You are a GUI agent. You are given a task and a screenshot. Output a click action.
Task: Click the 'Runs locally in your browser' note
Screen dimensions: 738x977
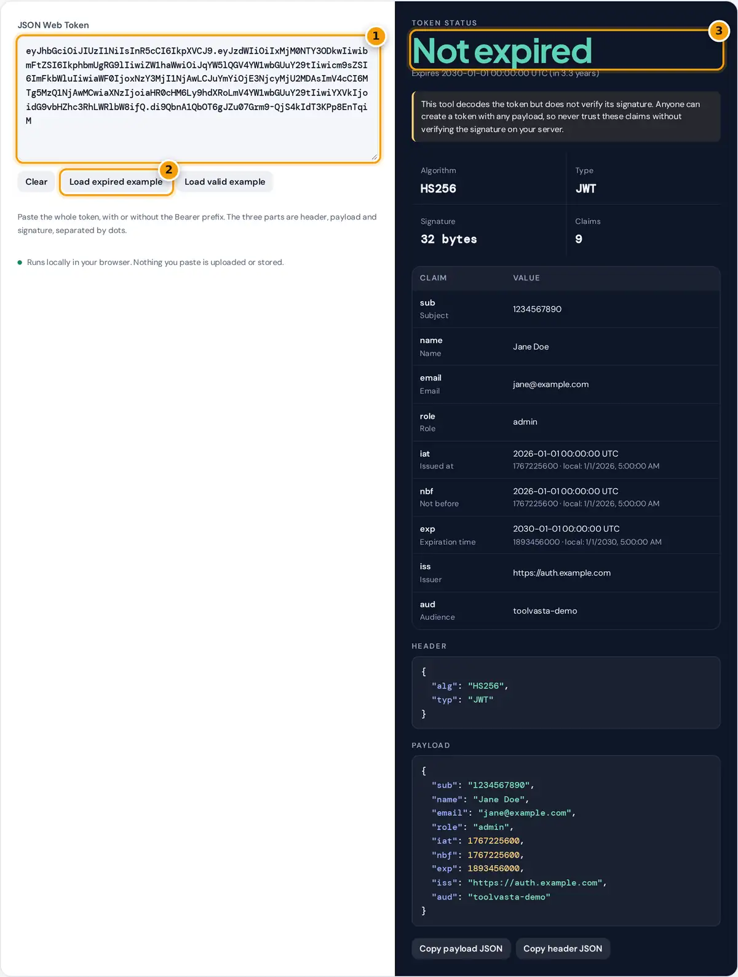155,263
